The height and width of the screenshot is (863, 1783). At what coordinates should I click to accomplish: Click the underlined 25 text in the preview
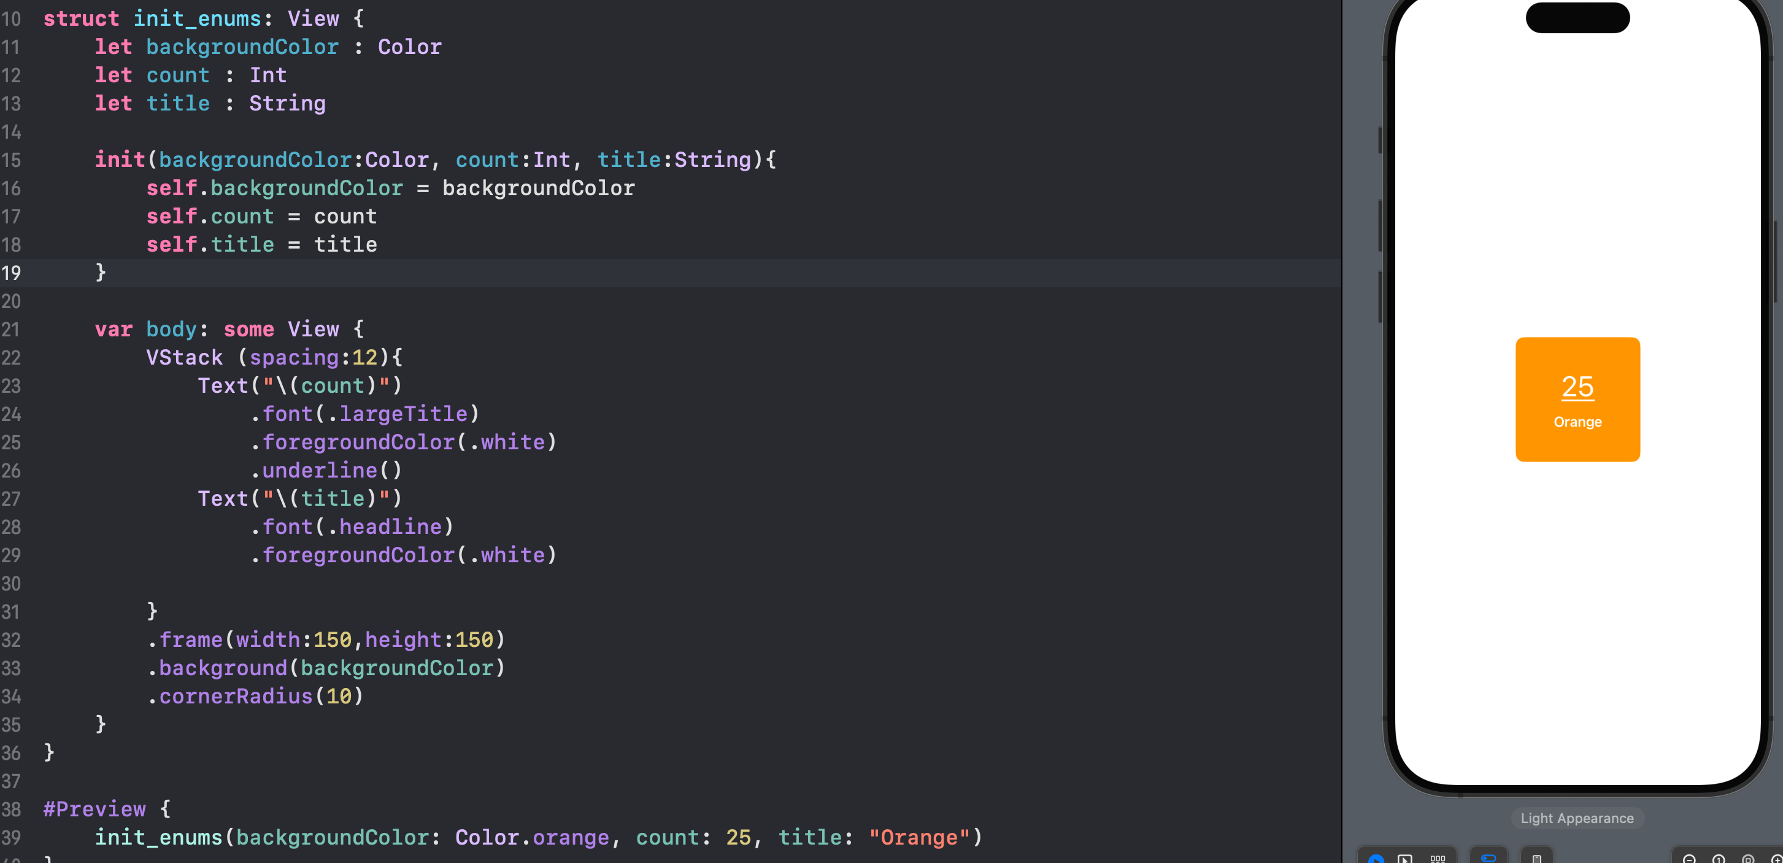point(1577,387)
